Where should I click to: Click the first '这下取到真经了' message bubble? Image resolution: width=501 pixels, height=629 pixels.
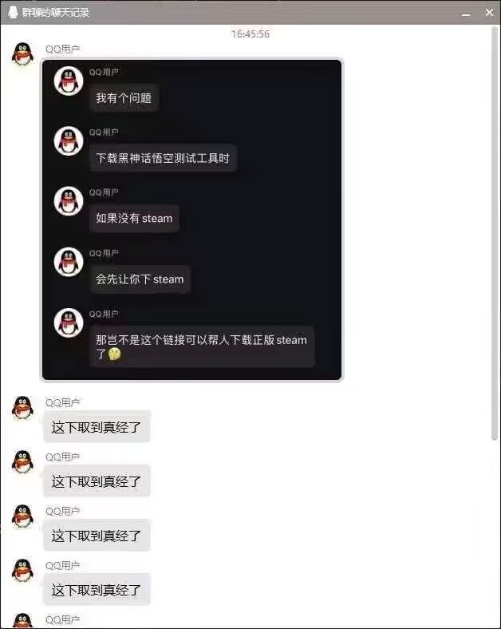(97, 427)
